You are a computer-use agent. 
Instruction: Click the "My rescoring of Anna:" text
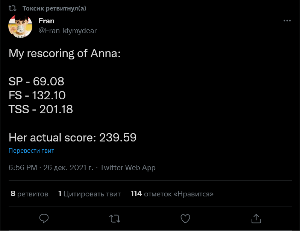[x=64, y=53]
